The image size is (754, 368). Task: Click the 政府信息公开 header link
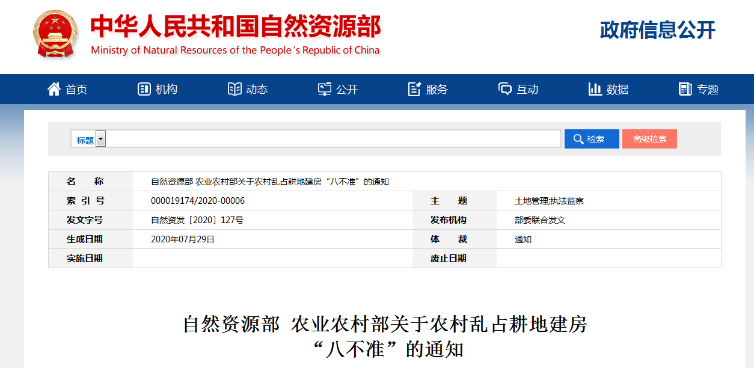[657, 30]
